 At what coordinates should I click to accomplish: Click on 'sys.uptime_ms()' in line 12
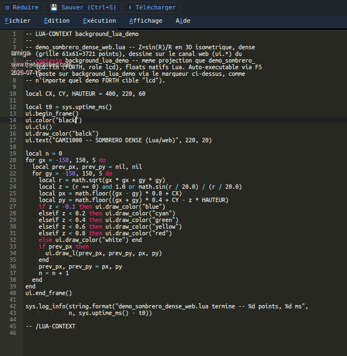coord(87,107)
